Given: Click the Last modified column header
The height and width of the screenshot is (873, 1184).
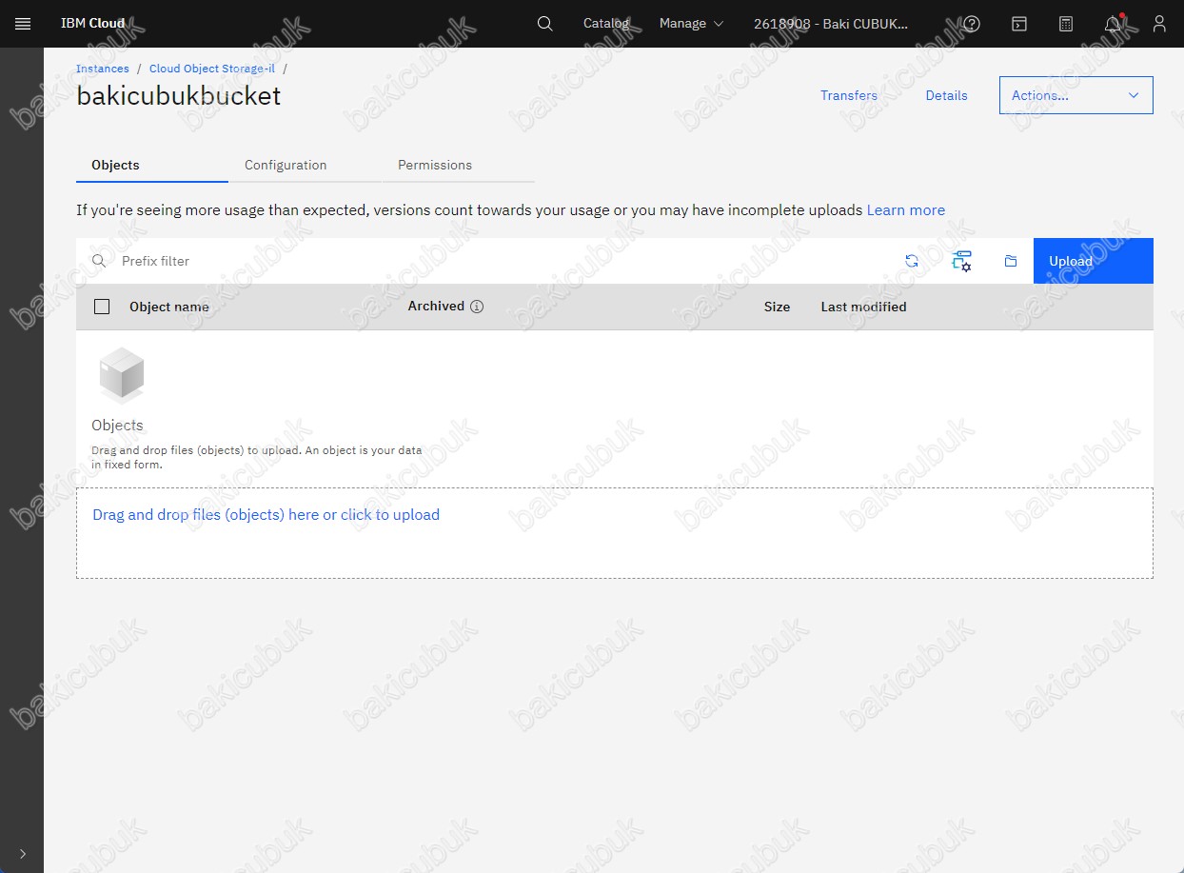Looking at the screenshot, I should tap(863, 307).
